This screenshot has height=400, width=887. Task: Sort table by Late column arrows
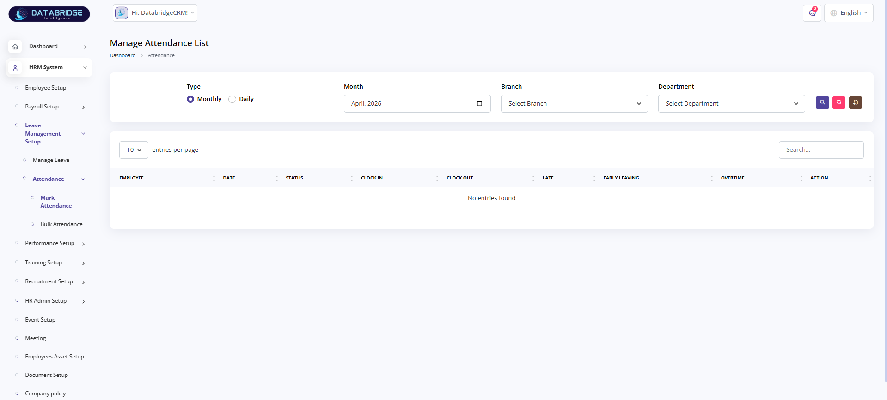(594, 178)
